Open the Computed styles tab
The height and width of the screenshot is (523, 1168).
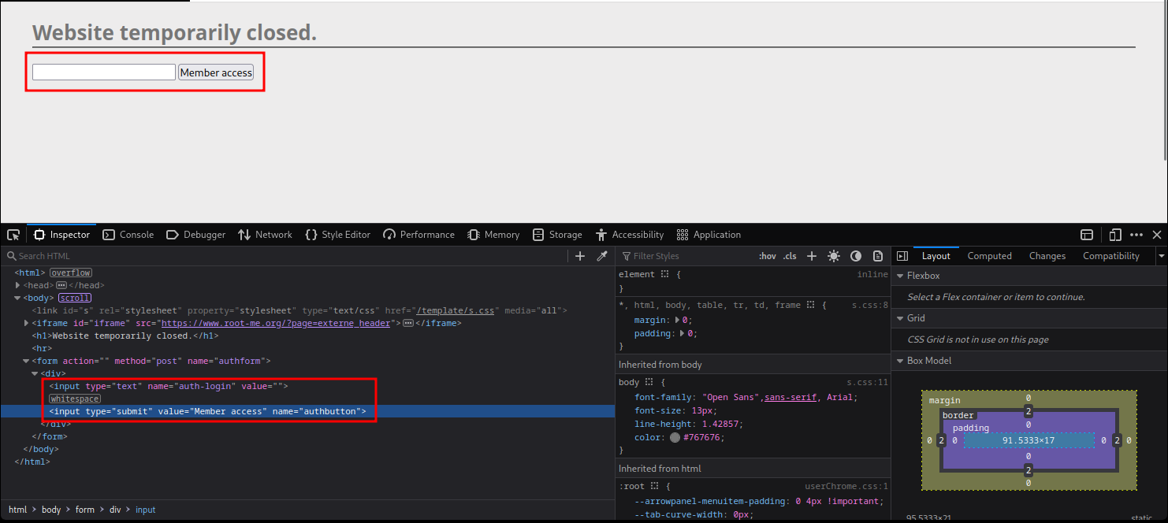point(989,256)
